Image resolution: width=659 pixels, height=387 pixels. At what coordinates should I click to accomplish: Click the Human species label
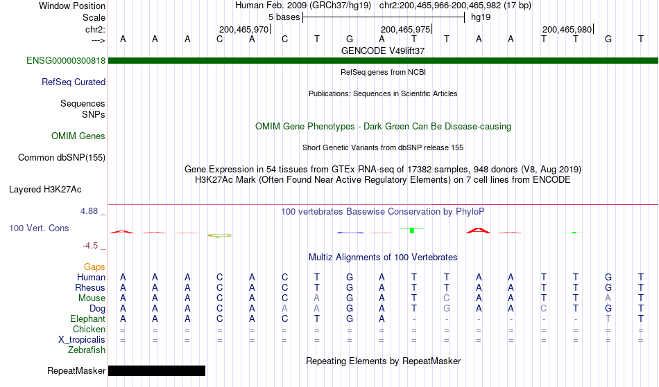pyautogui.click(x=91, y=277)
